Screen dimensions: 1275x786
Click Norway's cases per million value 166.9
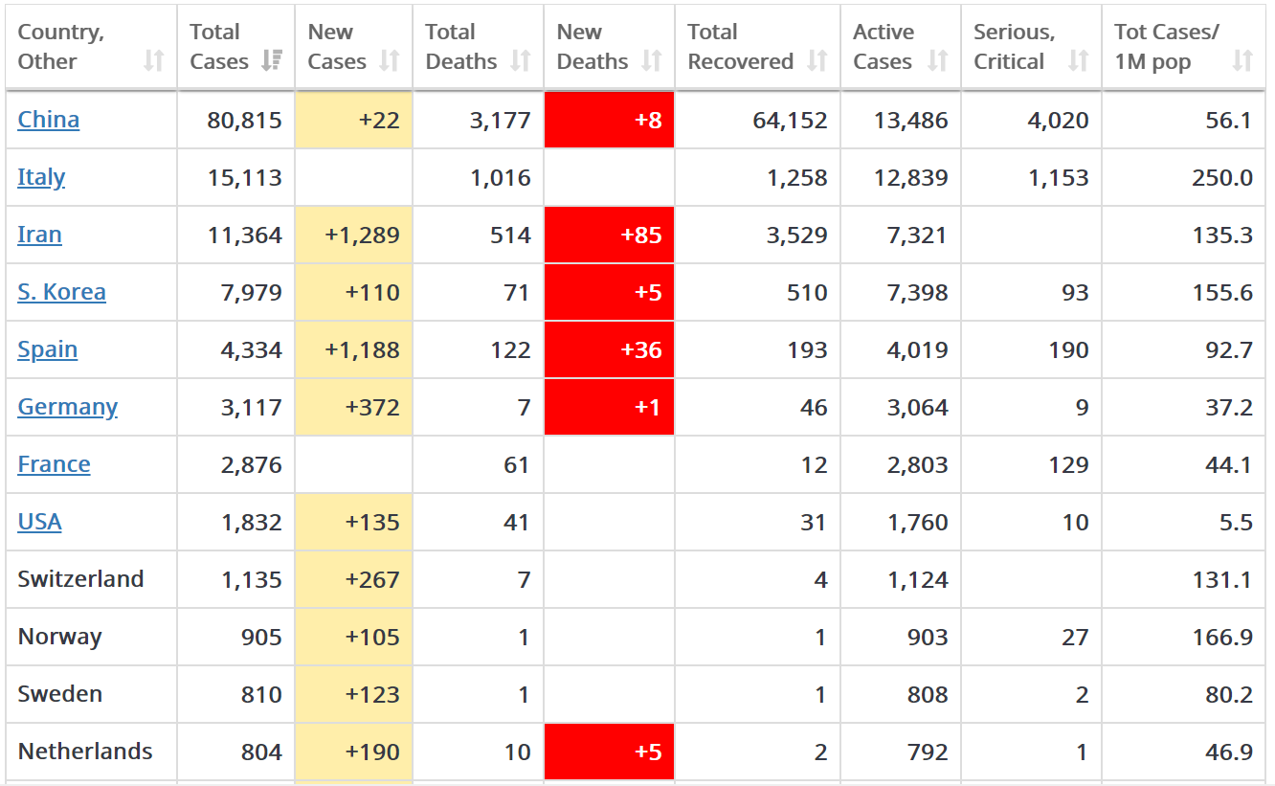(x=1222, y=637)
